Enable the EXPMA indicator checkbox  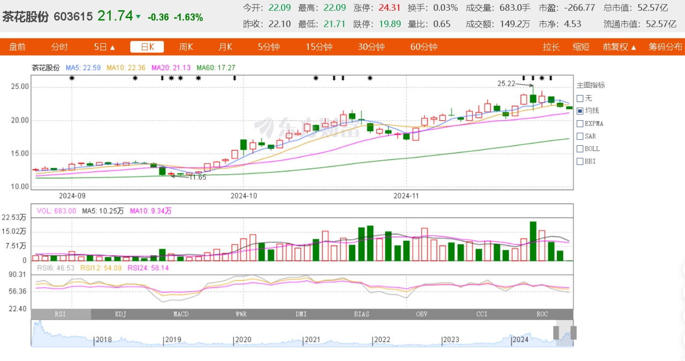click(x=580, y=123)
